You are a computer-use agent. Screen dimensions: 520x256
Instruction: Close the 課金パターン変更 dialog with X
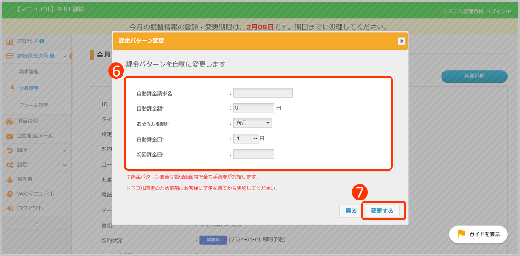click(402, 41)
